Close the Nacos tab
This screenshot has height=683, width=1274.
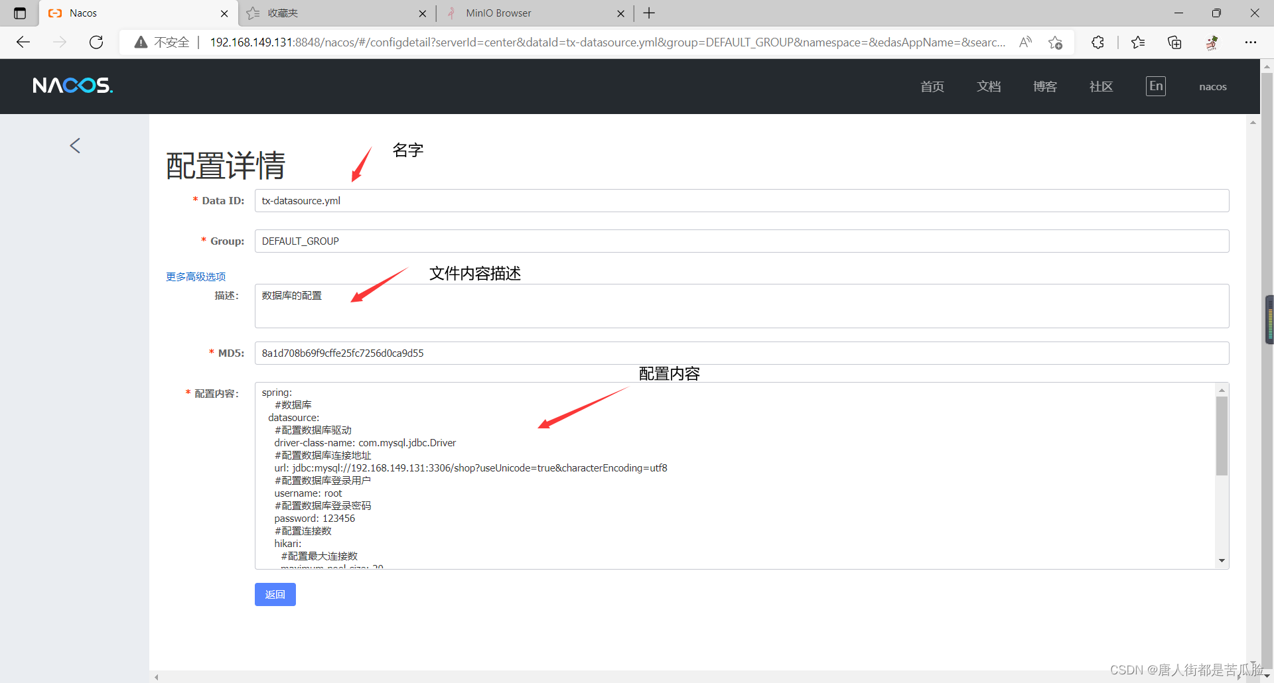tap(224, 13)
